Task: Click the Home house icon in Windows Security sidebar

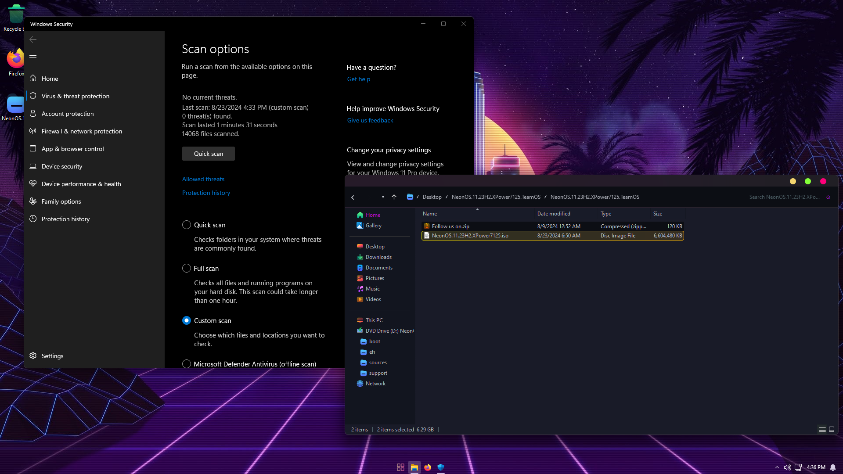Action: point(33,78)
